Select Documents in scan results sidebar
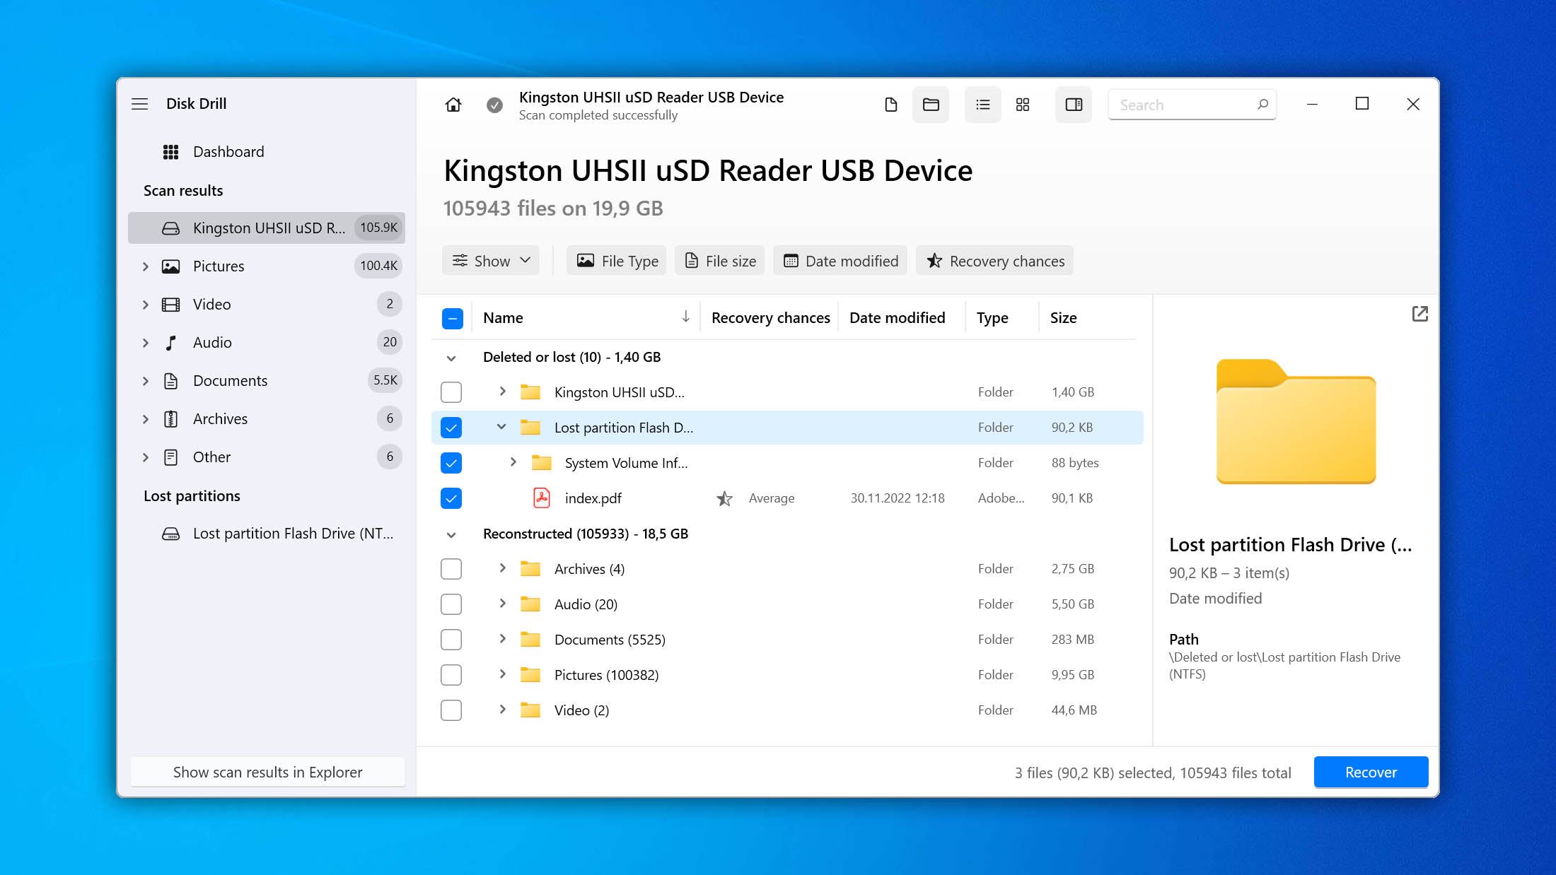Viewport: 1556px width, 875px height. pyautogui.click(x=230, y=380)
